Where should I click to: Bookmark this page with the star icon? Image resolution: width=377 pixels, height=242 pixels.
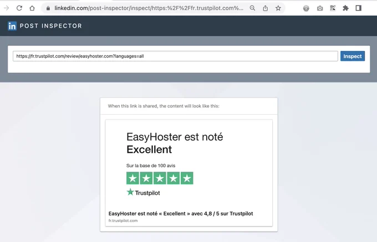pos(278,8)
